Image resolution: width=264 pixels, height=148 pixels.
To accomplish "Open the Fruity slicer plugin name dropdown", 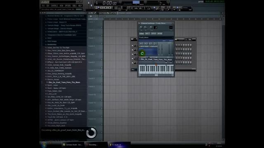I will point(156,37).
